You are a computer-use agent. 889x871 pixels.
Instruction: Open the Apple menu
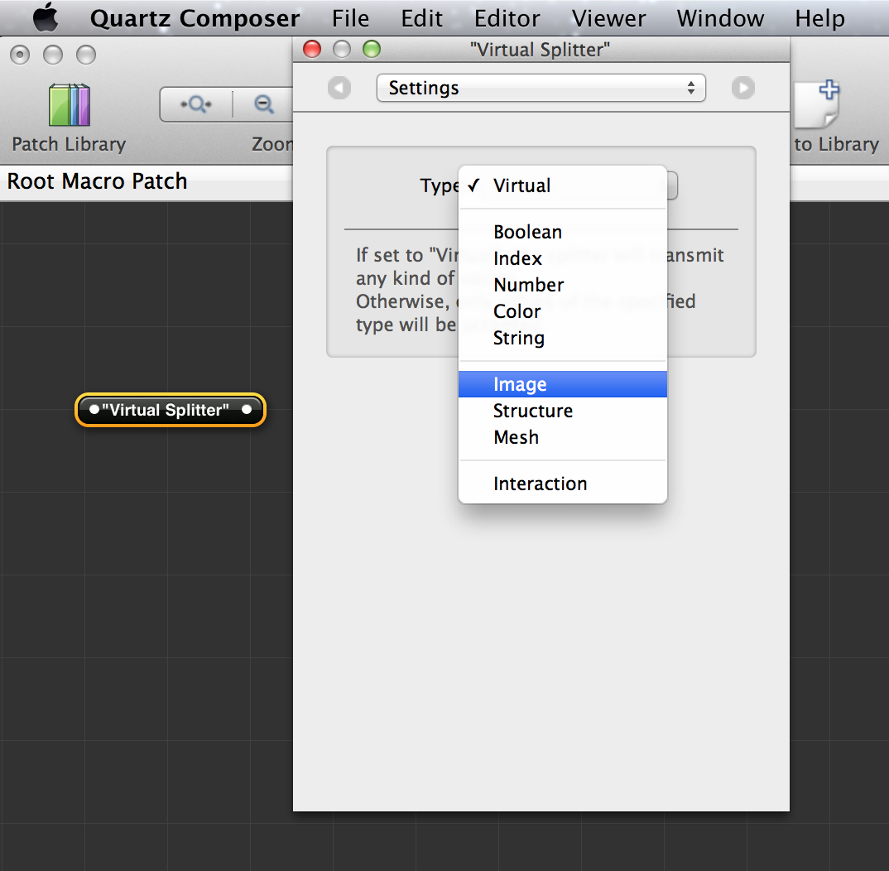pos(46,17)
